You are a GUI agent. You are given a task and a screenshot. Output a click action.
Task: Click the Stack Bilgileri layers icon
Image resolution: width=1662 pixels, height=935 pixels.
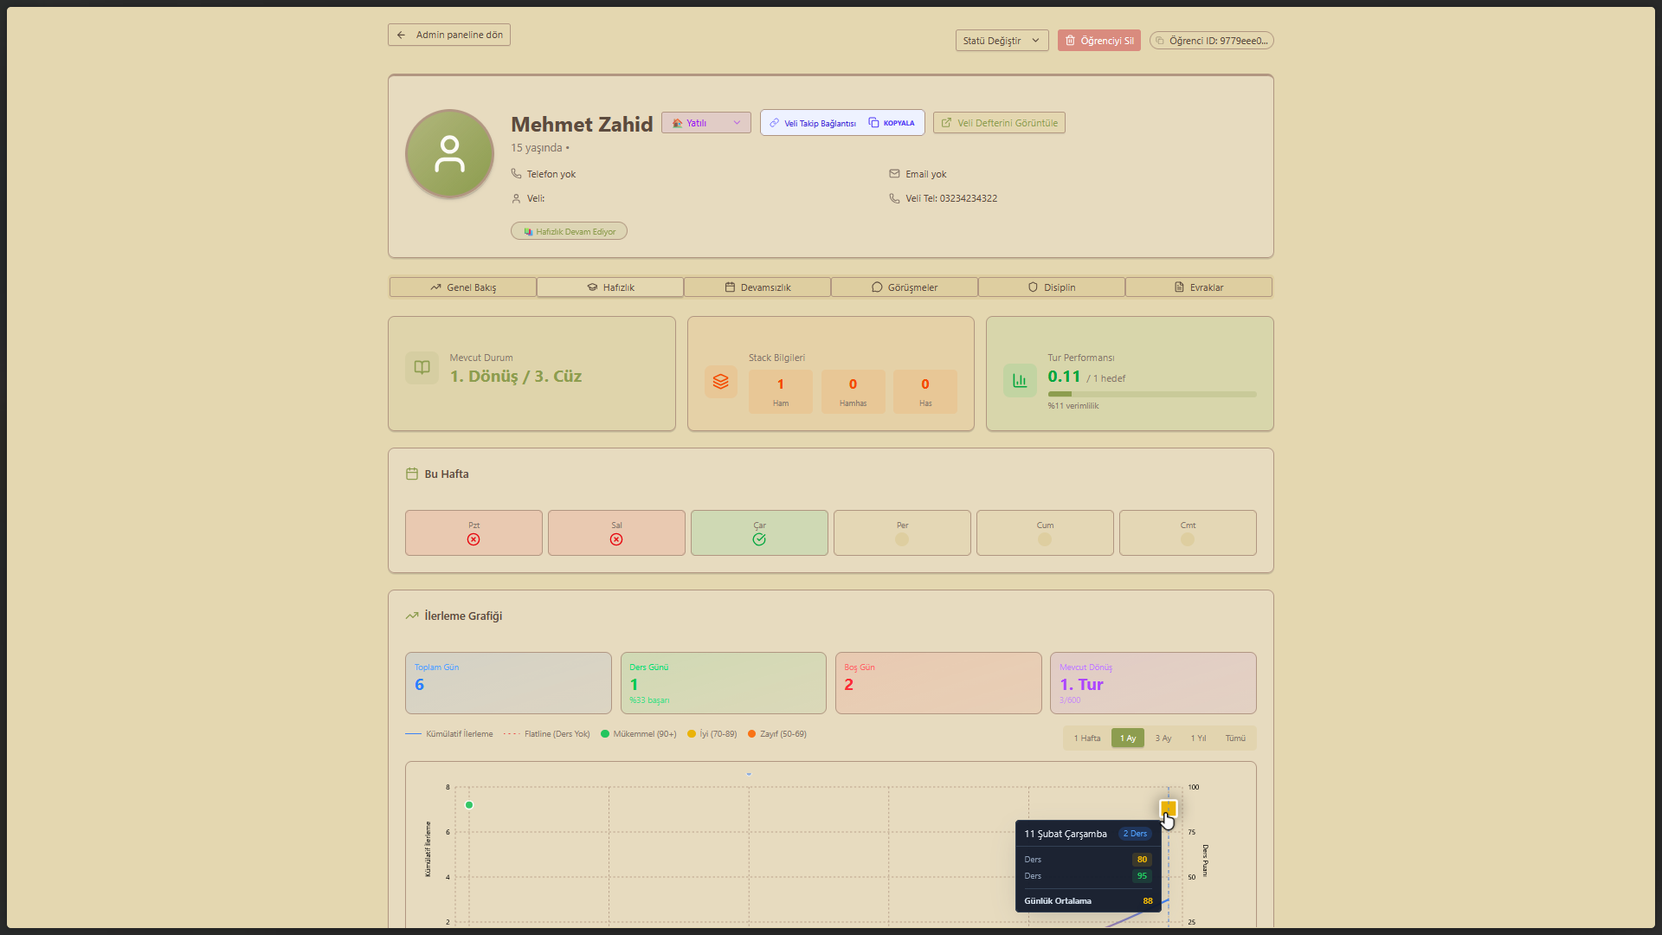(720, 382)
